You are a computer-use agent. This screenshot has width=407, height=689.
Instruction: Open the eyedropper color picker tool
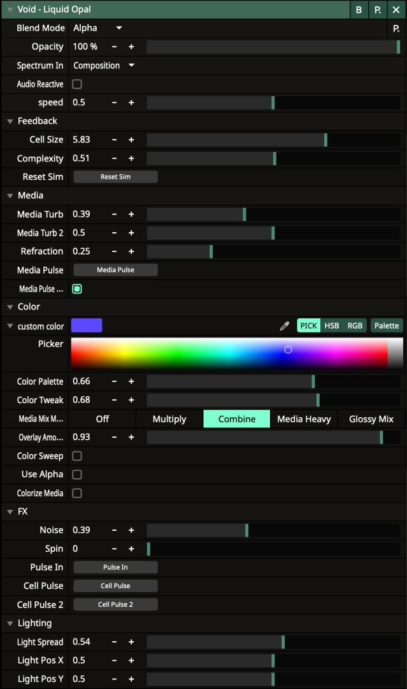click(x=285, y=326)
